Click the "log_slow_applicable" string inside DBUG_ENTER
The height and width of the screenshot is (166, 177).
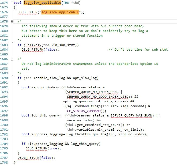[60, 12]
